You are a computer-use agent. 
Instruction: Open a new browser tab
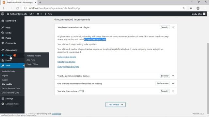pos(40,2)
